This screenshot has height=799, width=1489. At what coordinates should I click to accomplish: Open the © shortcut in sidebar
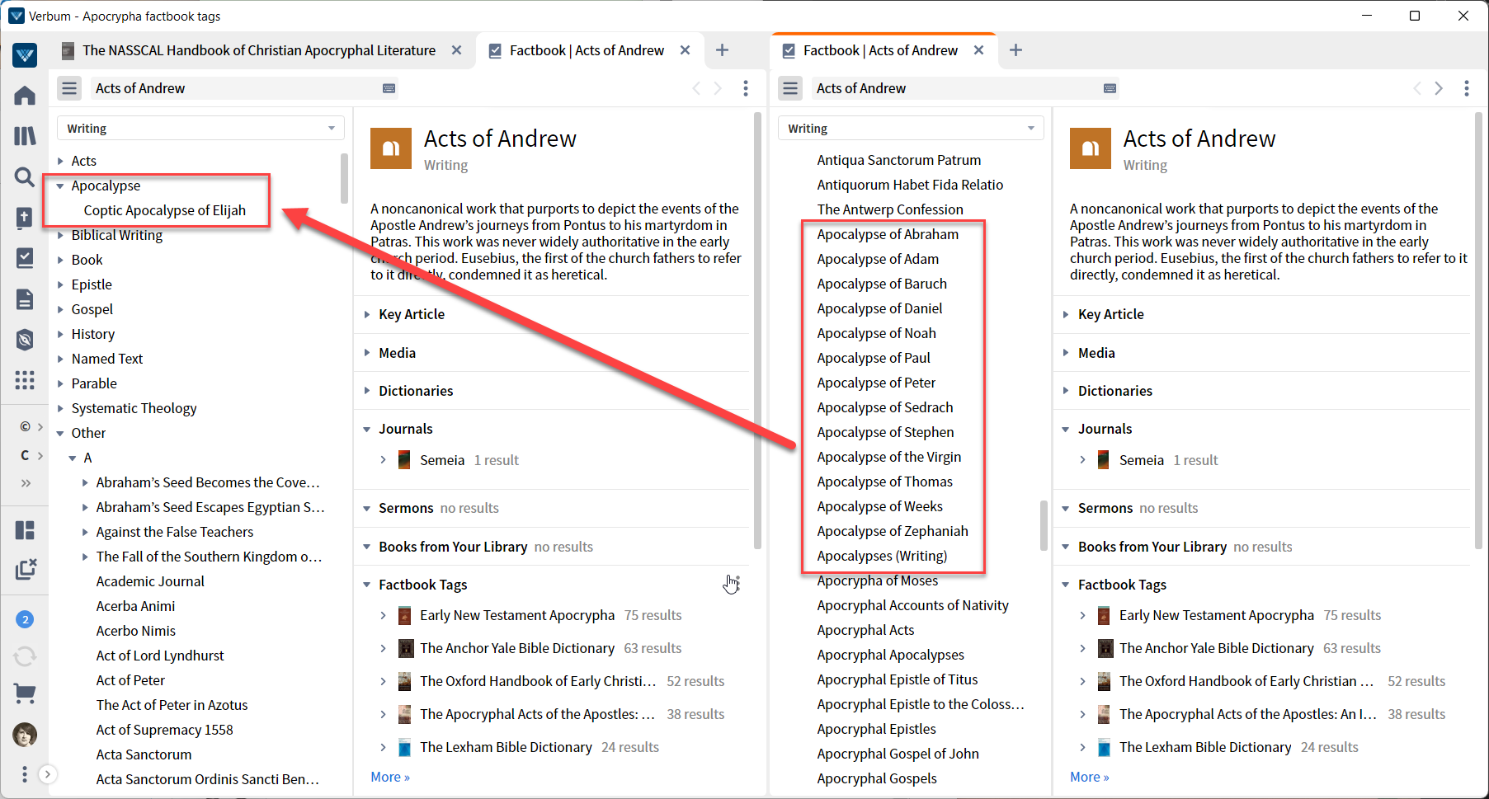(x=26, y=426)
